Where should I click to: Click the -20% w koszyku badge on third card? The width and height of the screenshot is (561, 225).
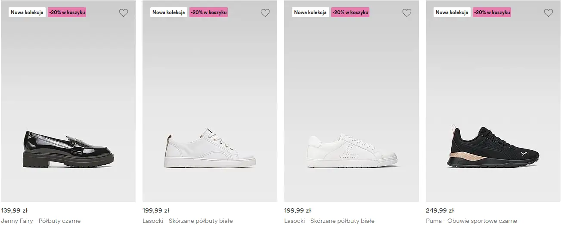tap(350, 12)
